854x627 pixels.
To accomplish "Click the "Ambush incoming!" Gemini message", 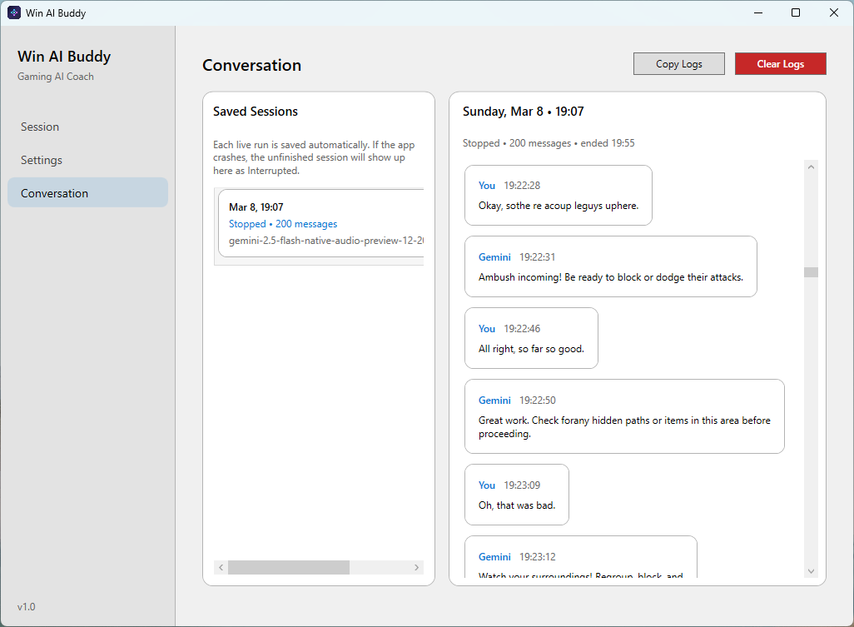I will tap(610, 266).
